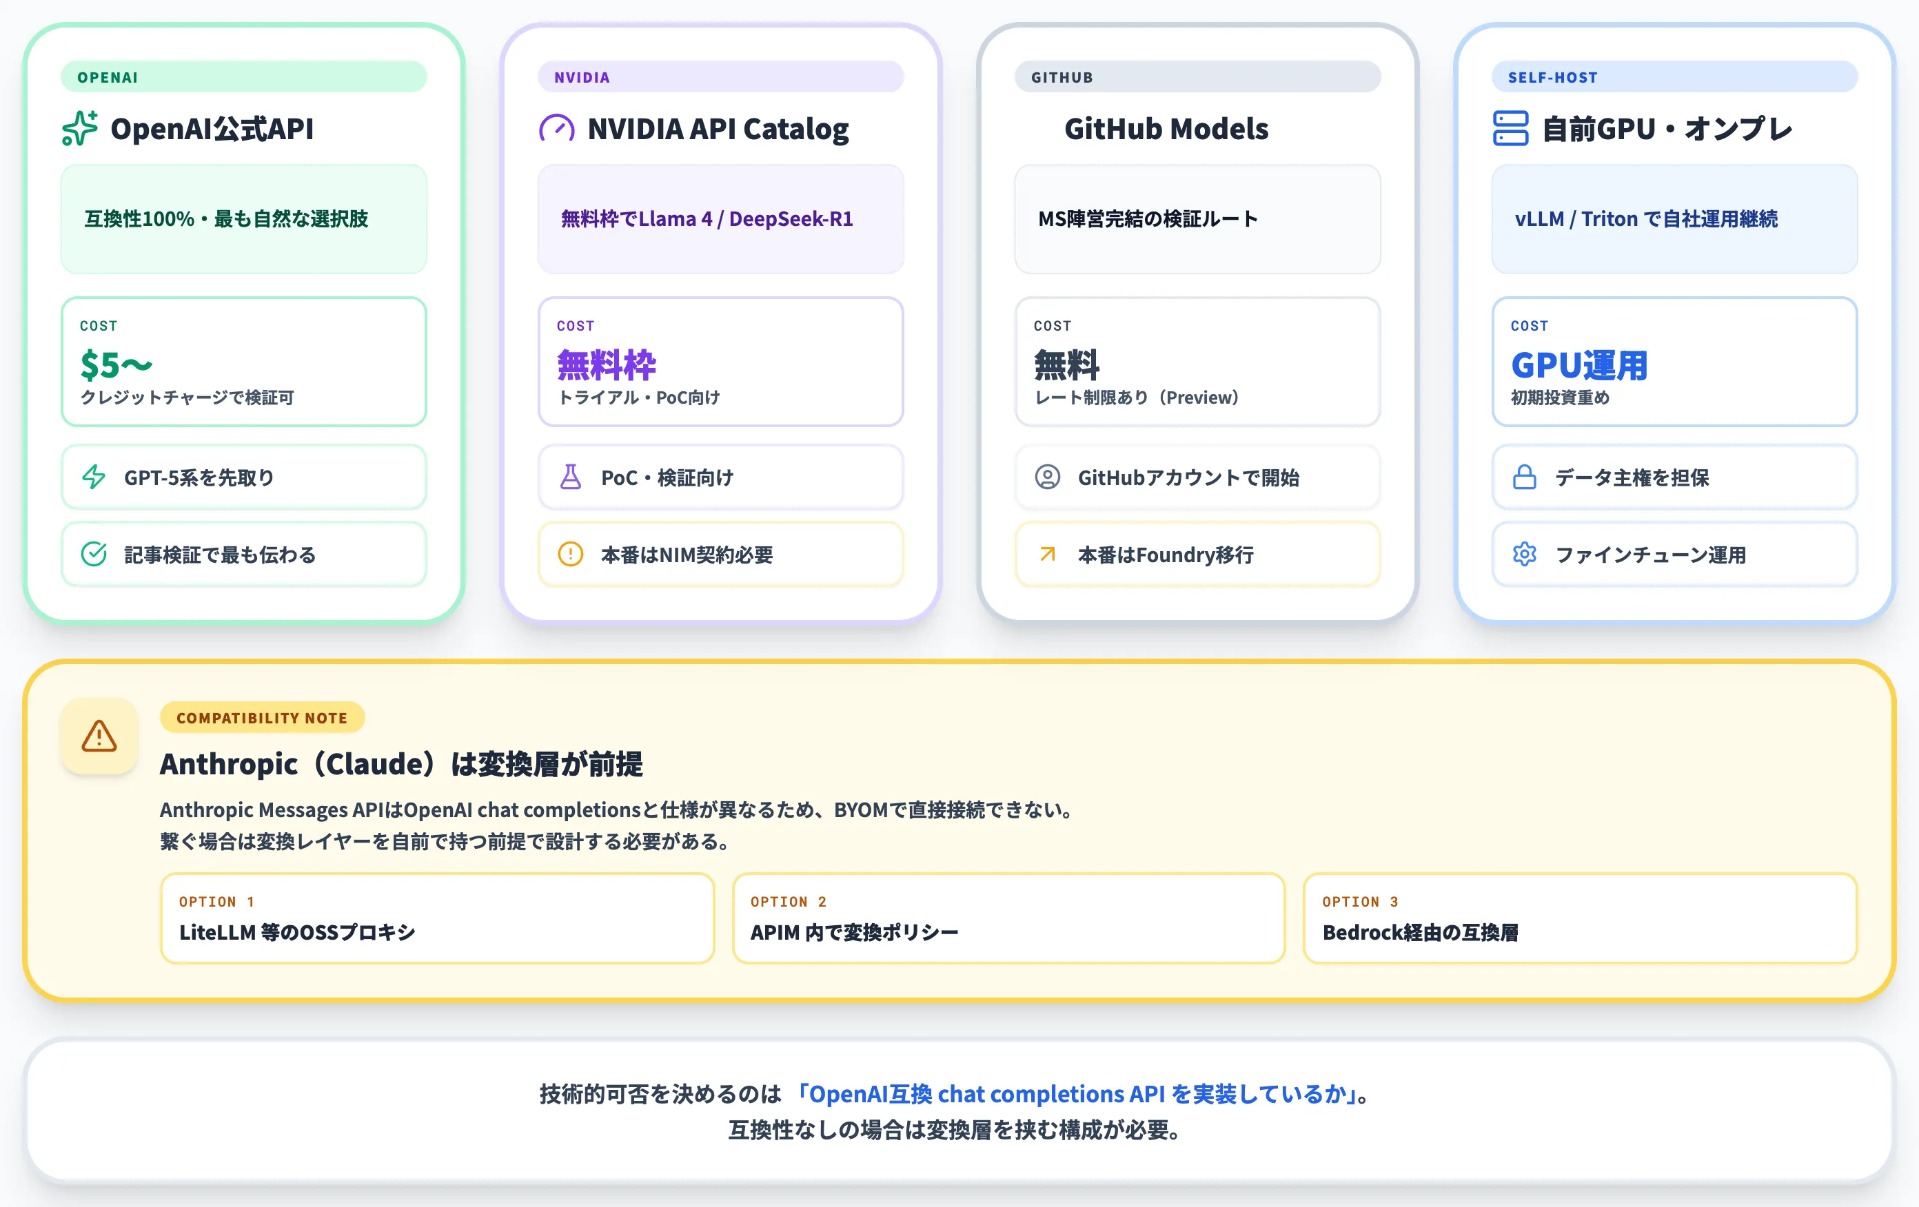Open Option 3 Bedrock経由の互換層 card
Image resolution: width=1919 pixels, height=1207 pixels.
click(x=1581, y=918)
